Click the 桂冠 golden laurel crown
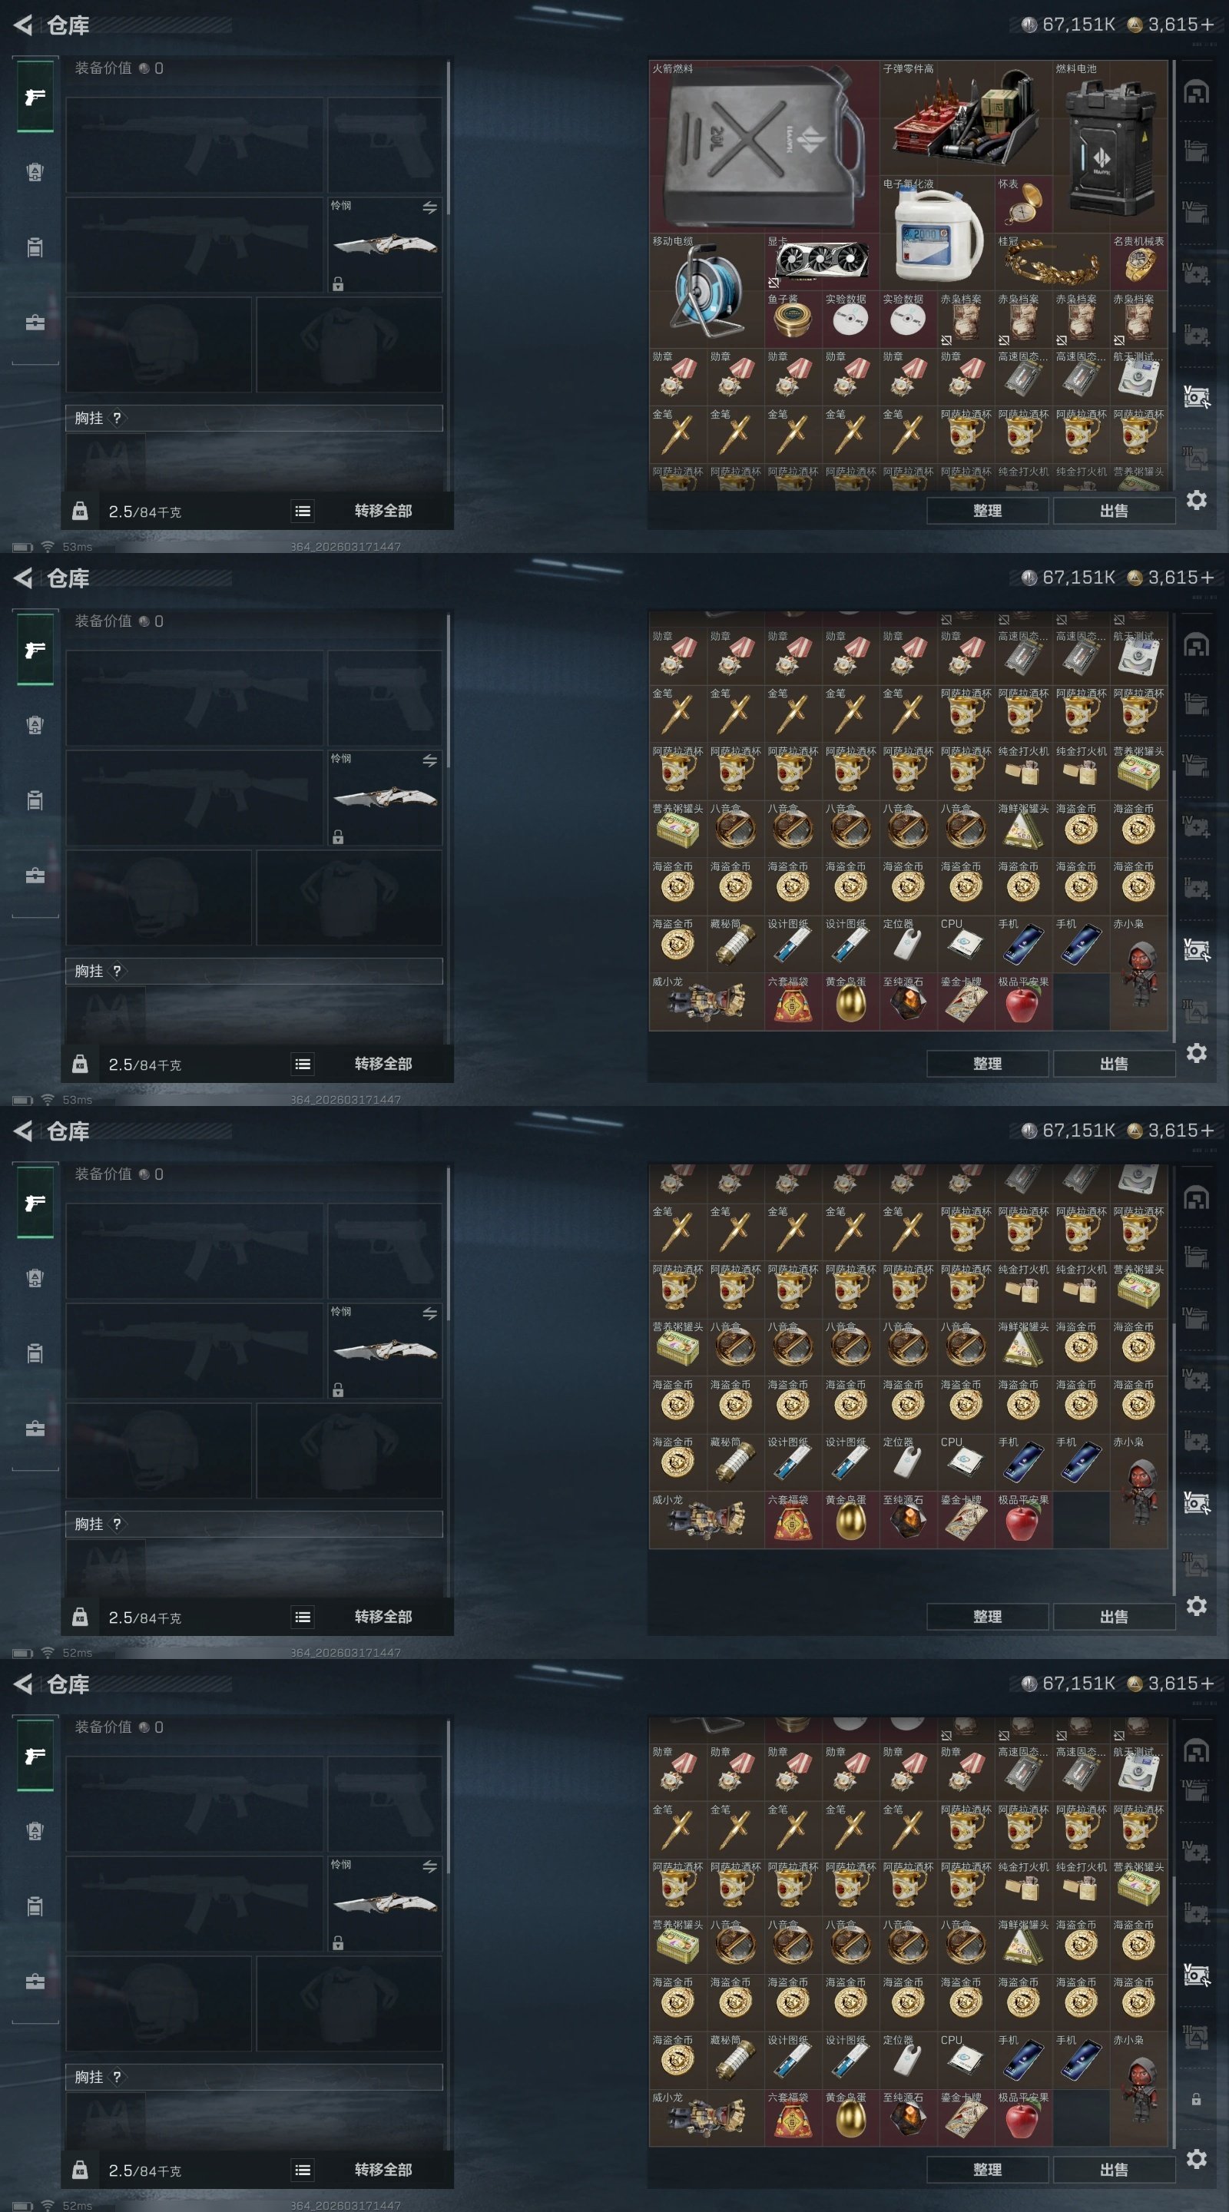Viewport: 1229px width, 2212px height. pyautogui.click(x=1052, y=261)
